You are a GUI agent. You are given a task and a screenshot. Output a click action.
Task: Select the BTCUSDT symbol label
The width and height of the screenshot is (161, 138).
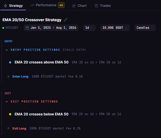point(12,28)
